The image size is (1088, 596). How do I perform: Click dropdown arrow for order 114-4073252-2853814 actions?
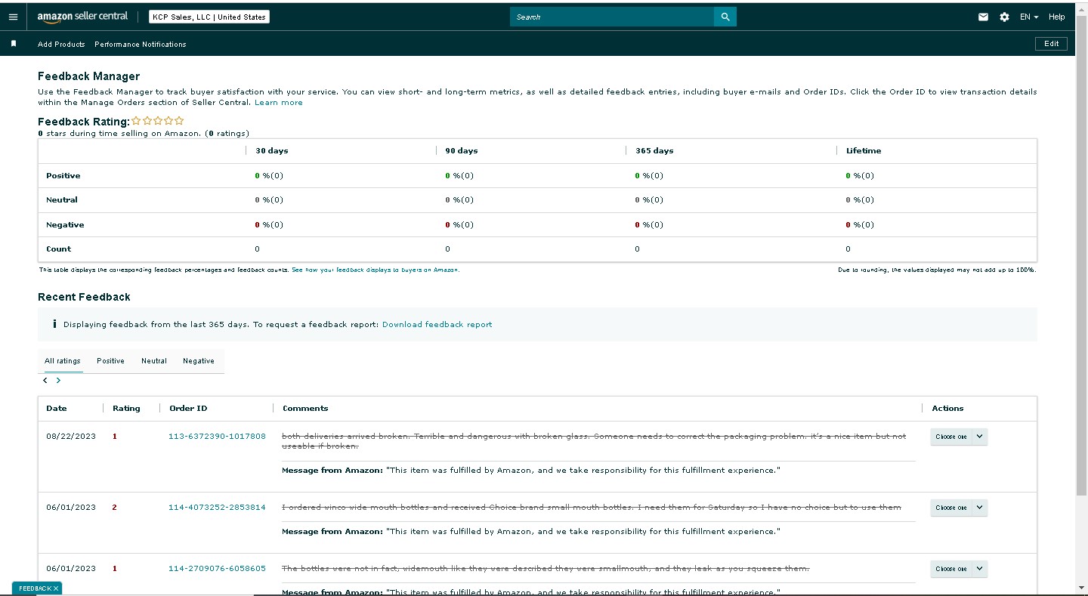pos(979,508)
